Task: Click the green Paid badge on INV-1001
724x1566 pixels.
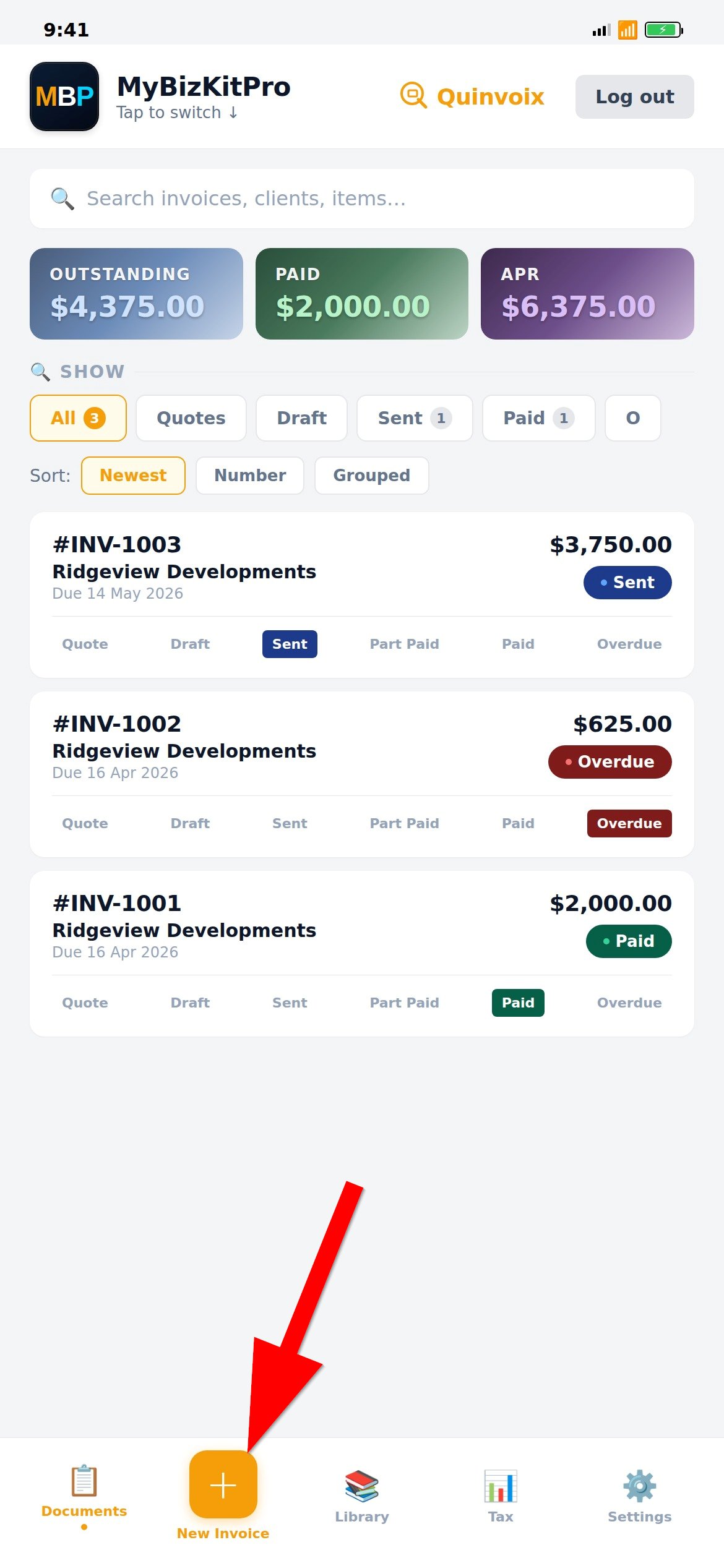Action: tap(629, 941)
